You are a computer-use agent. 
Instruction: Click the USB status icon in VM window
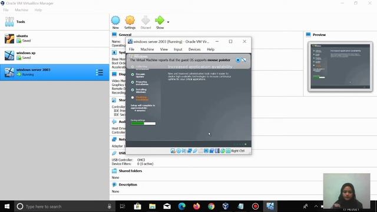pyautogui.click(x=195, y=151)
